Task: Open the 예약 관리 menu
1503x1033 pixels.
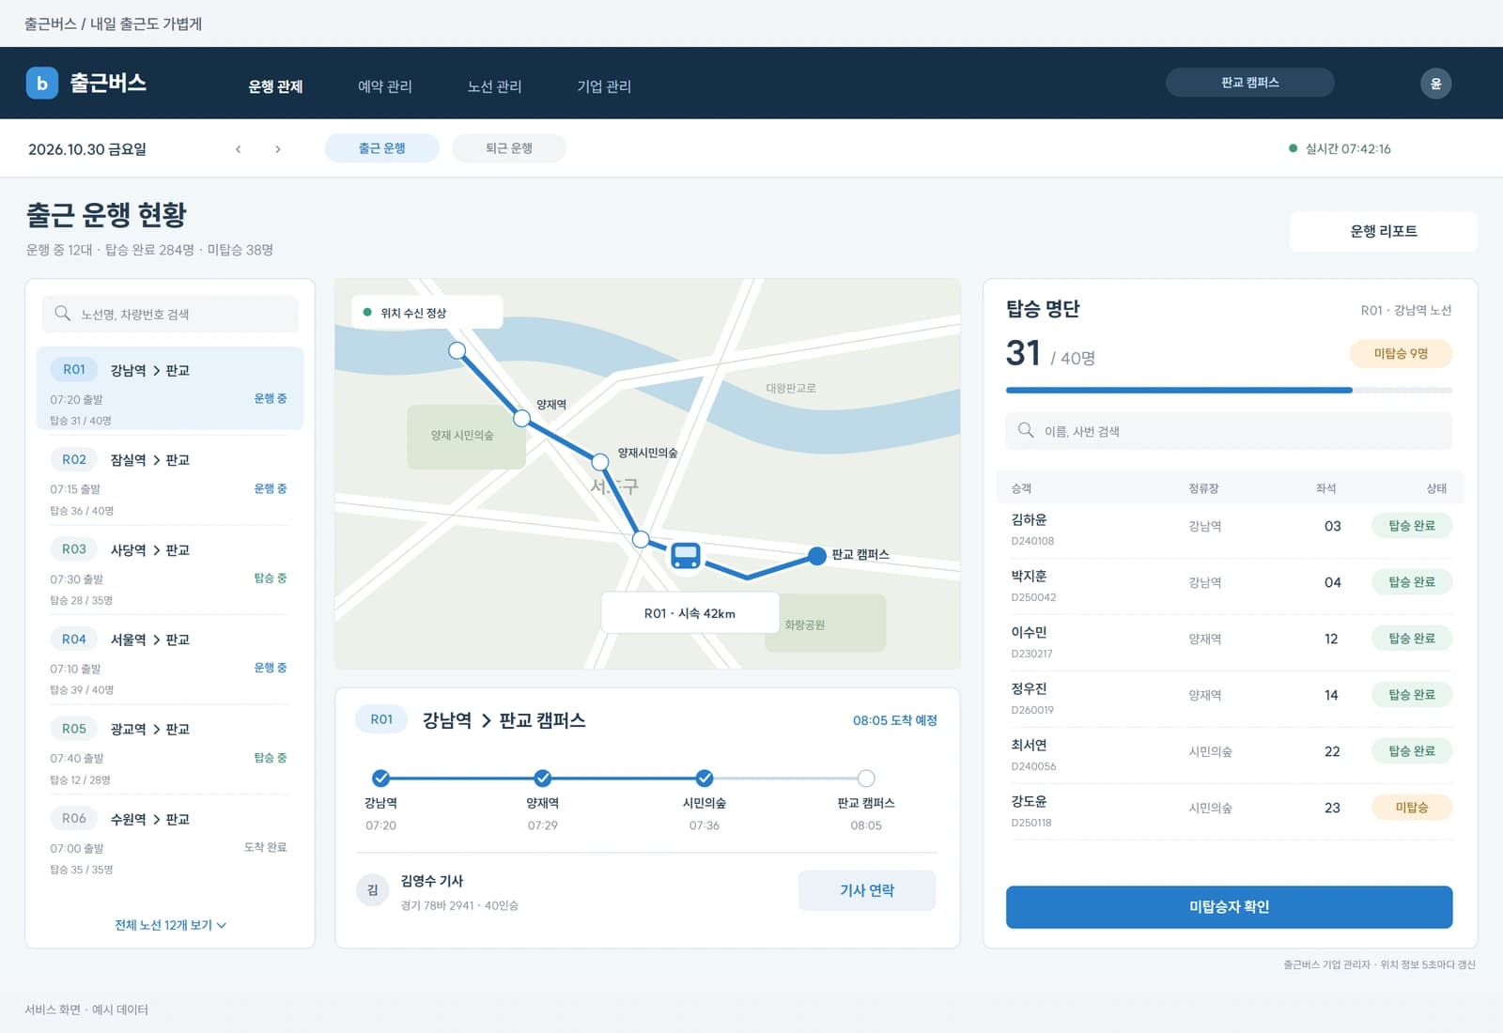Action: [x=385, y=86]
